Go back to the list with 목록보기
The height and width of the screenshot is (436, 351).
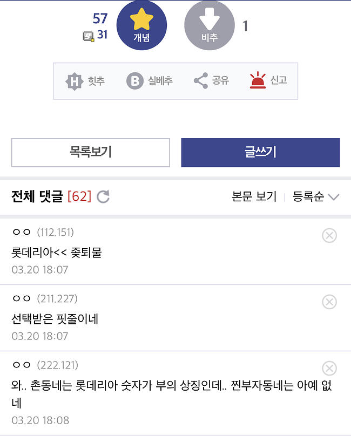pos(91,153)
